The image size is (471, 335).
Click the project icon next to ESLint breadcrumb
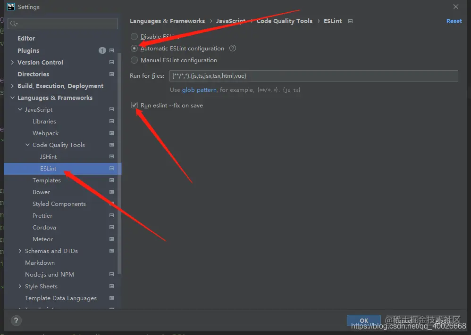click(350, 21)
